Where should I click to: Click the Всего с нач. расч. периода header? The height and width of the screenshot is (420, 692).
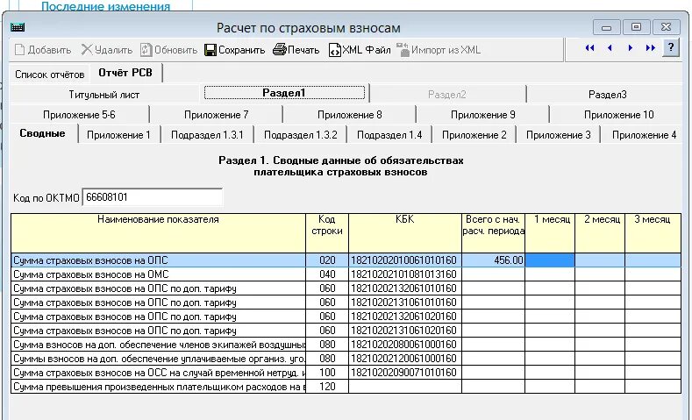[x=493, y=233]
